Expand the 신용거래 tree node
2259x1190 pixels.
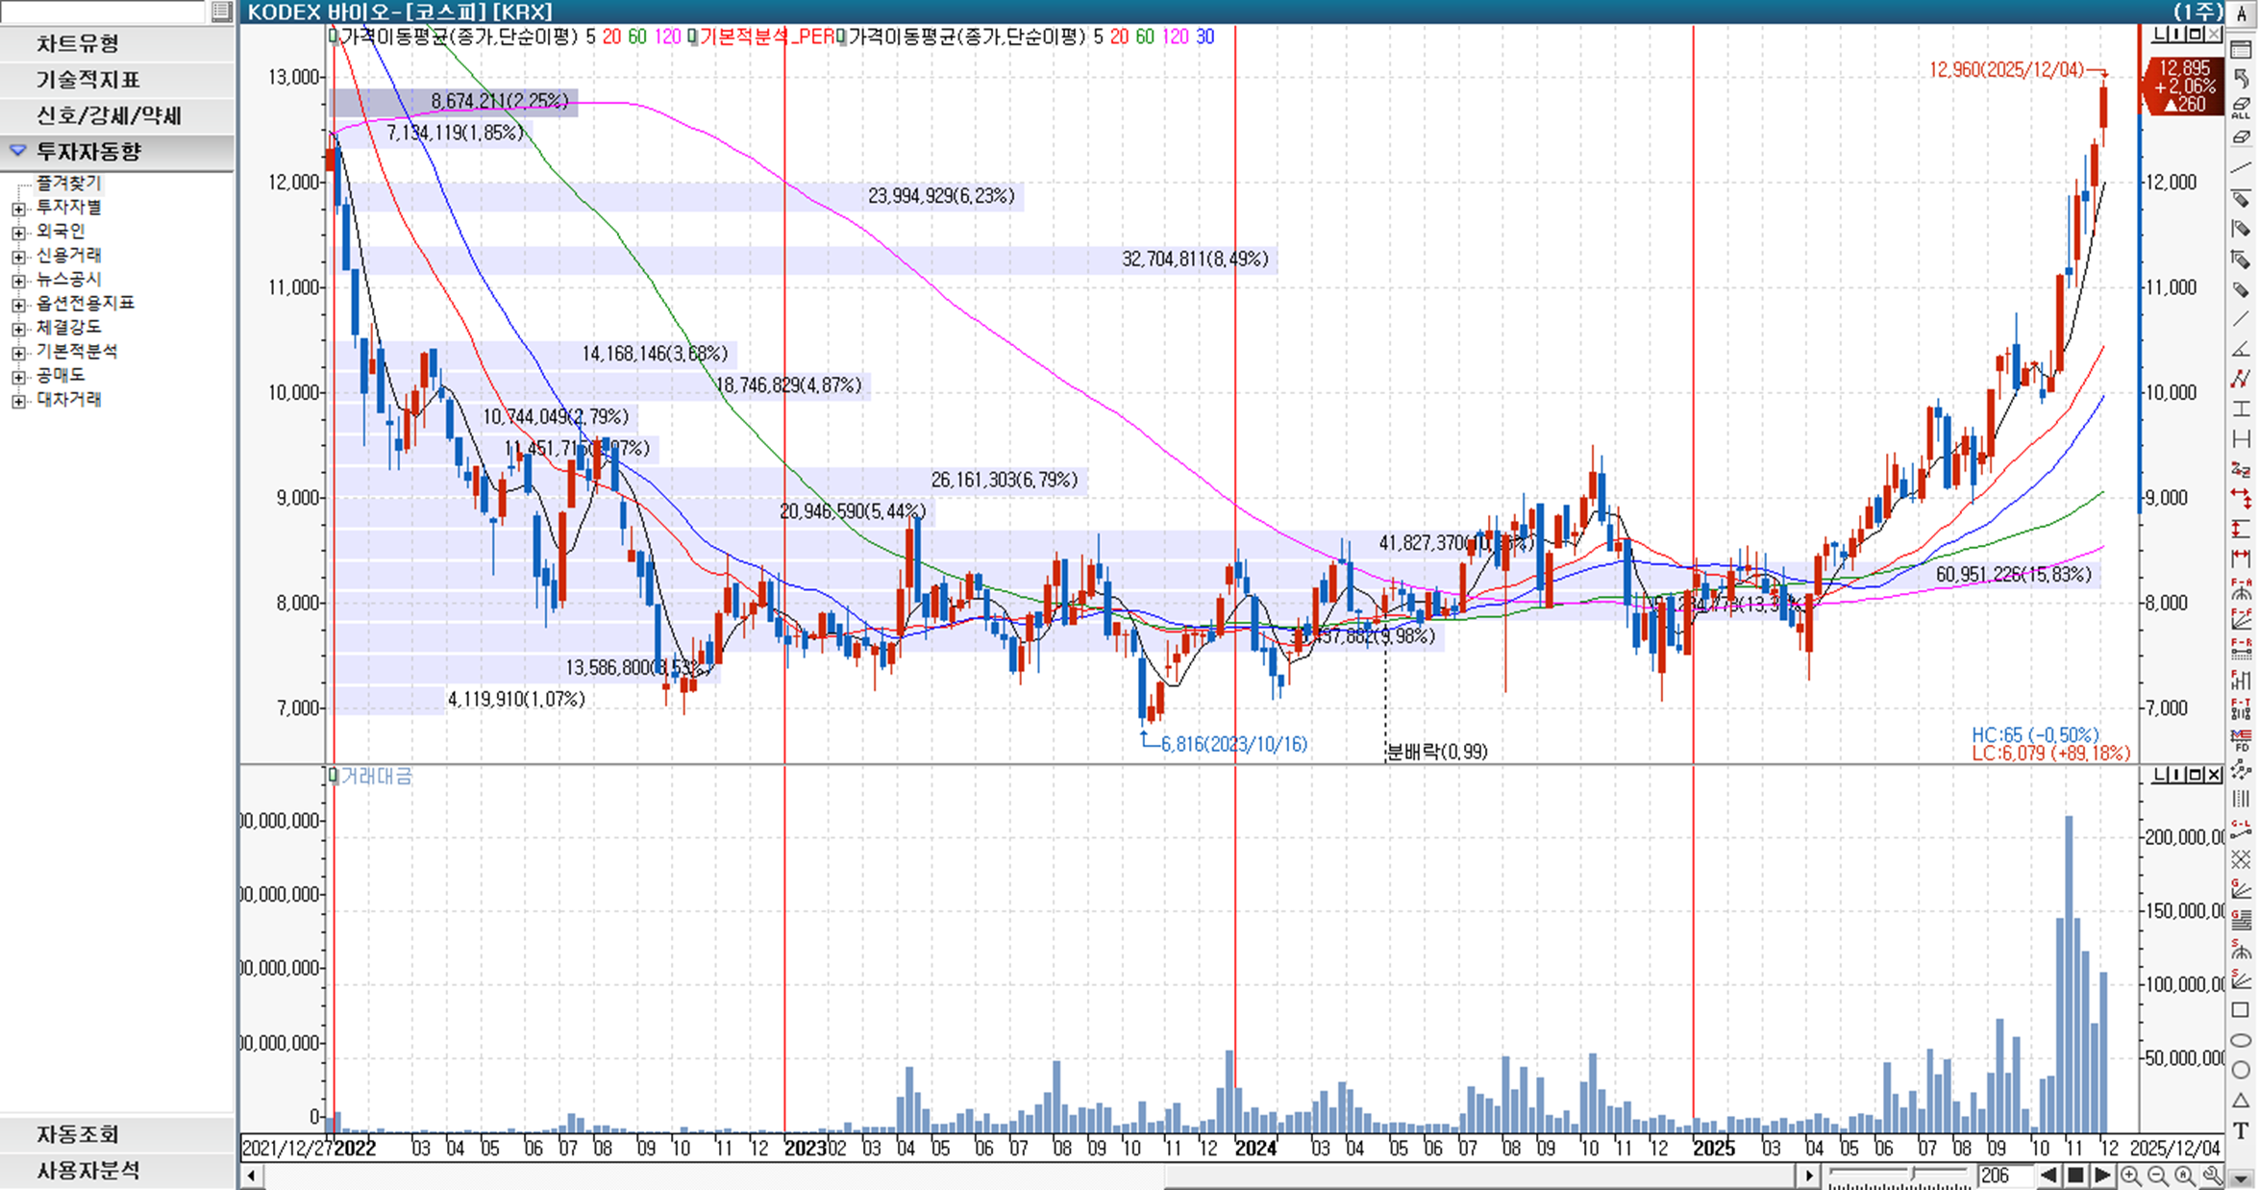18,256
